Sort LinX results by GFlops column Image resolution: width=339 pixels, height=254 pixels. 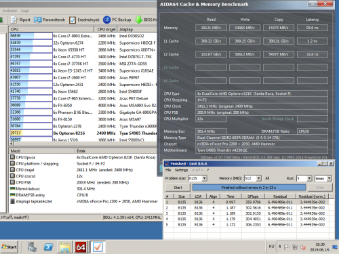click(x=253, y=196)
